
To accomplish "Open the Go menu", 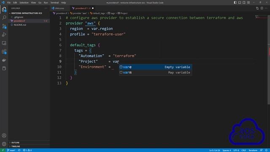I will point(40,3).
